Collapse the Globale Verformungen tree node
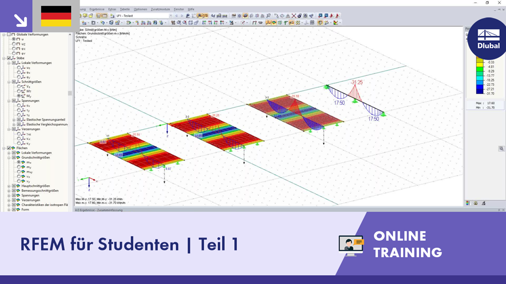The image size is (506, 284). [4, 35]
